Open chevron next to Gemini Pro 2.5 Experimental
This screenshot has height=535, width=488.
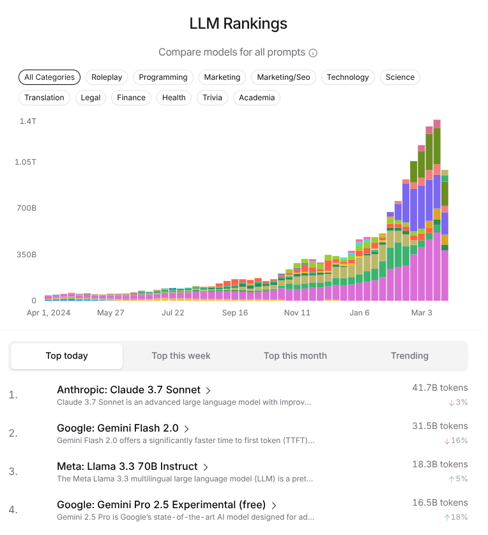[x=273, y=505]
